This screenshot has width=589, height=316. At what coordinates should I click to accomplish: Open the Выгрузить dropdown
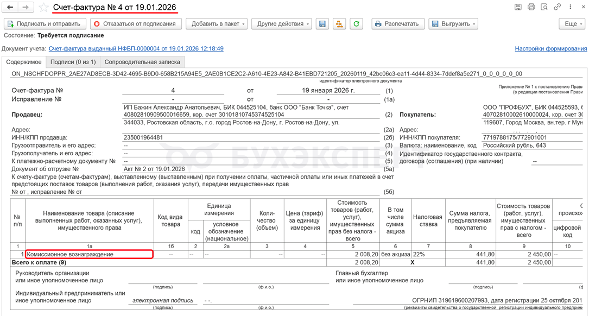coord(453,24)
